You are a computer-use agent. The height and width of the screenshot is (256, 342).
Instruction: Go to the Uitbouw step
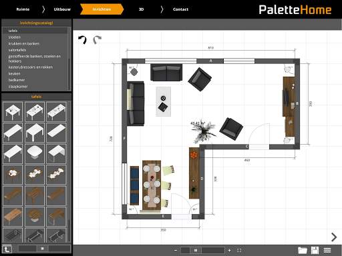click(62, 9)
